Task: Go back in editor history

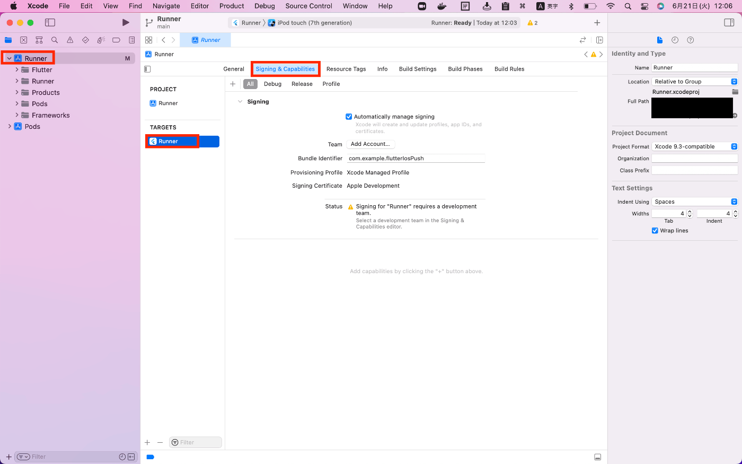Action: point(163,40)
